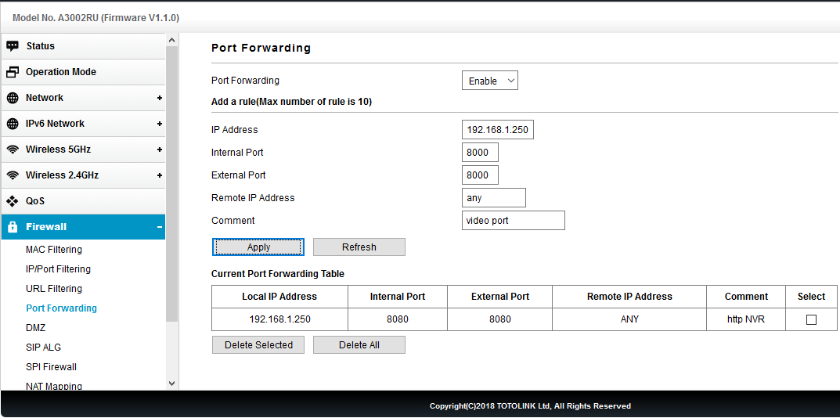Tick the Select checkbox for http NVR rule

pos(811,319)
